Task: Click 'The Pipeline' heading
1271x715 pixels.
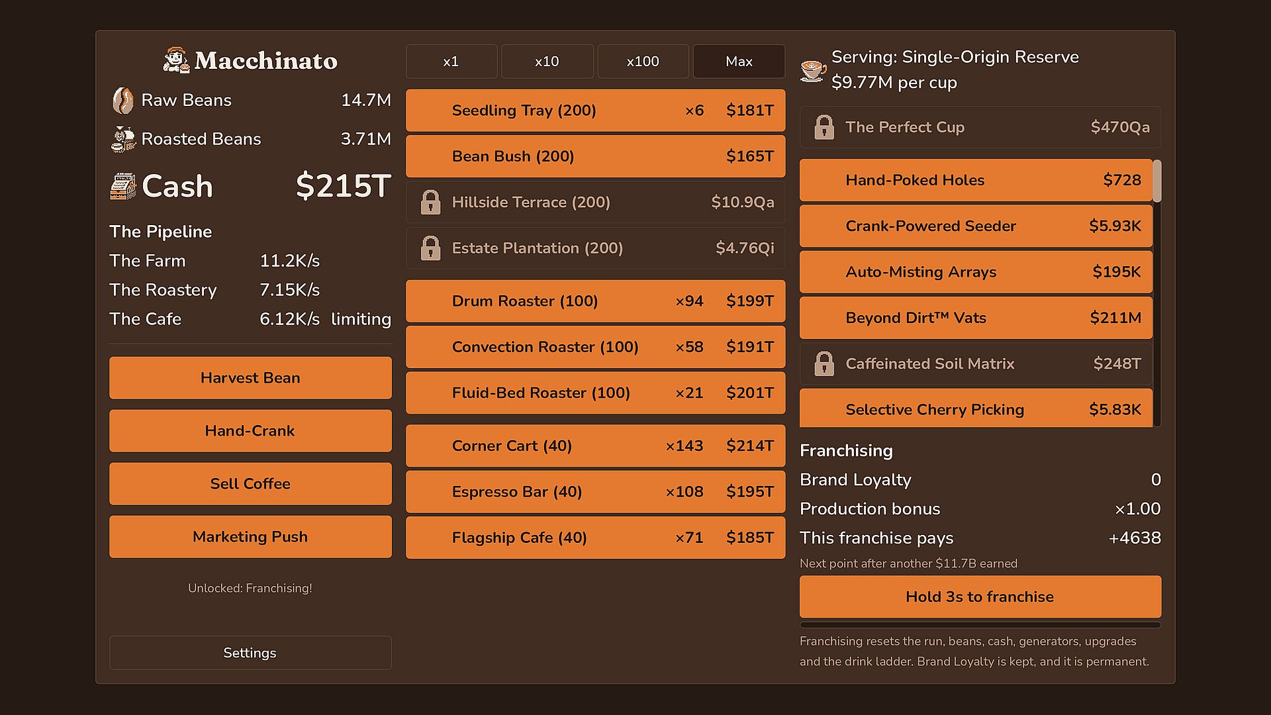Action: [161, 232]
